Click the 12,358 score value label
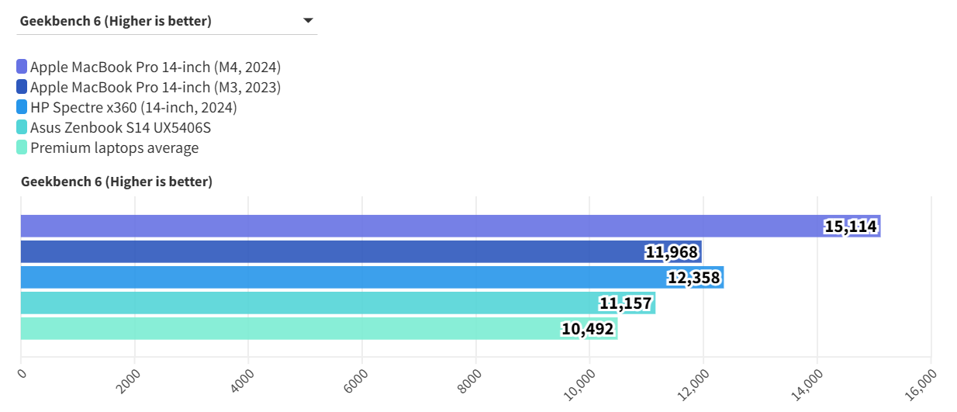Screen dimensions: 957x412 coord(693,278)
